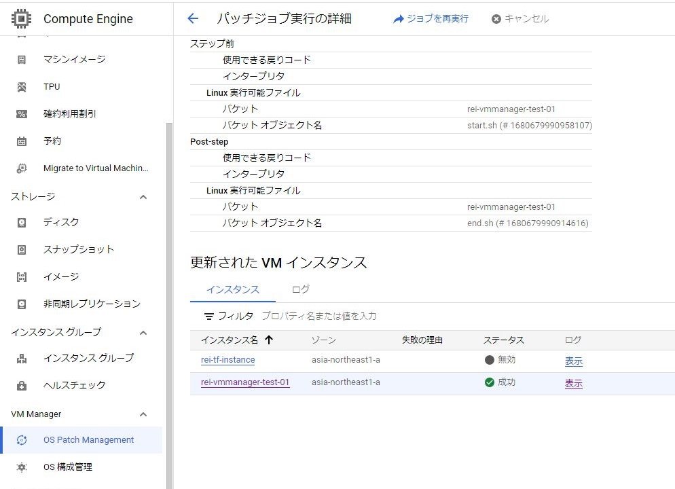Click the フィルタ filter icon
The width and height of the screenshot is (675, 489).
(209, 316)
